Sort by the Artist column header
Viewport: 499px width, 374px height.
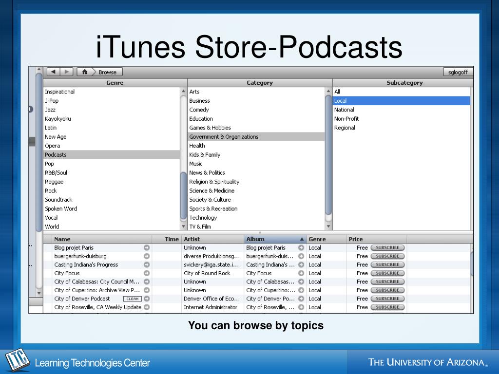212,239
